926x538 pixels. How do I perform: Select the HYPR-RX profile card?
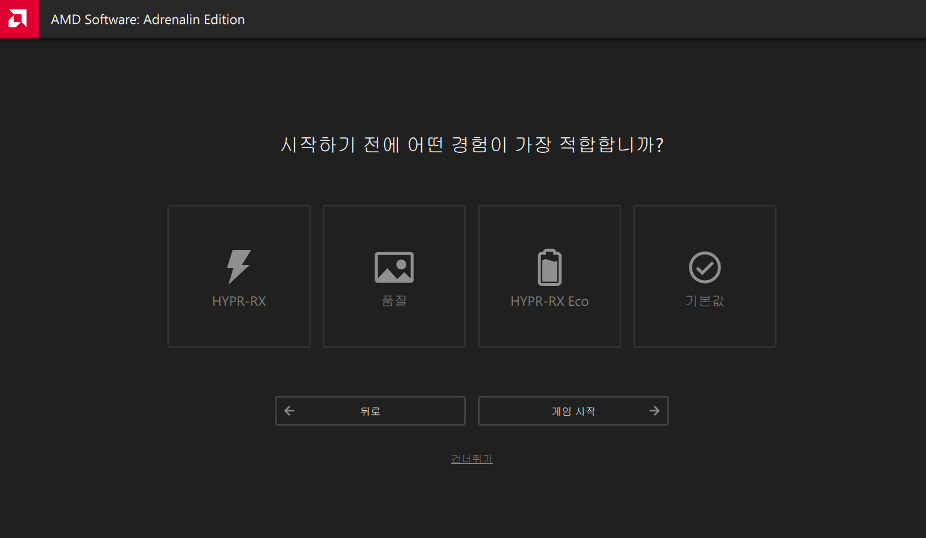[x=239, y=322]
